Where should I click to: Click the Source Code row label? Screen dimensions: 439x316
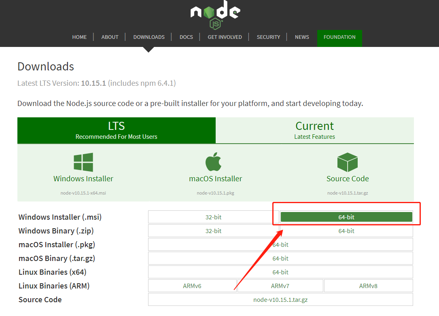(40, 299)
